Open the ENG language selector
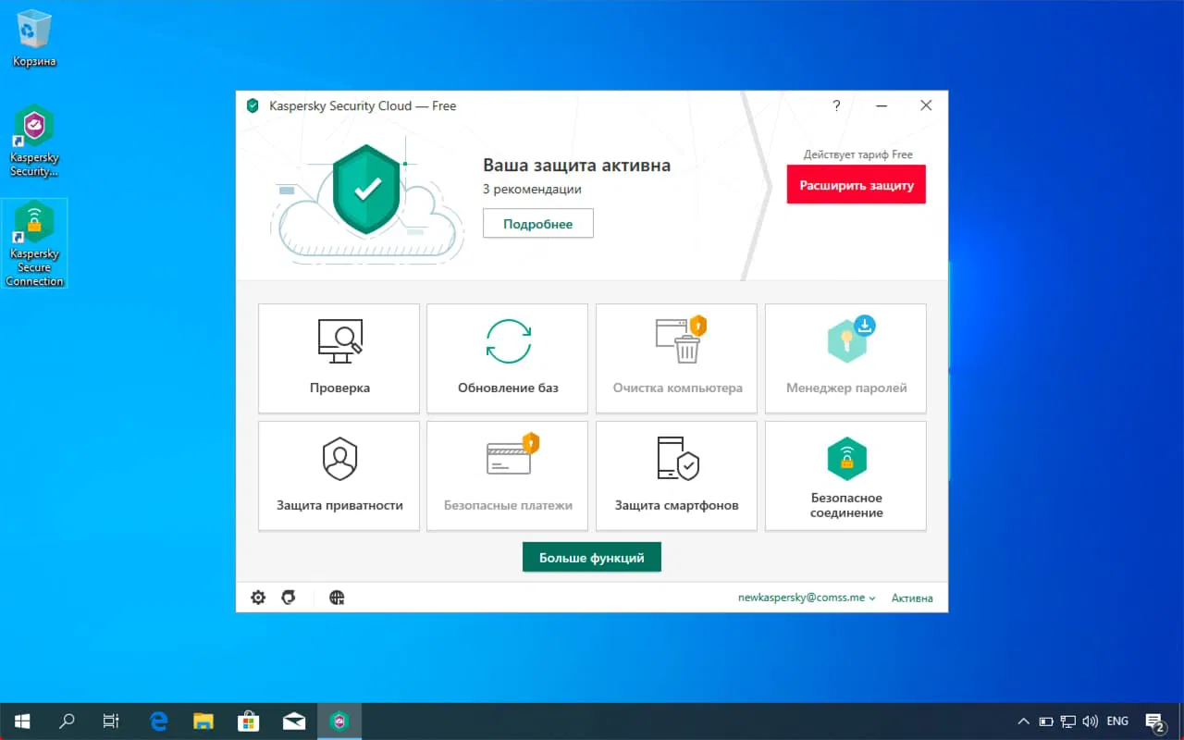The width and height of the screenshot is (1184, 740). coord(1116,721)
